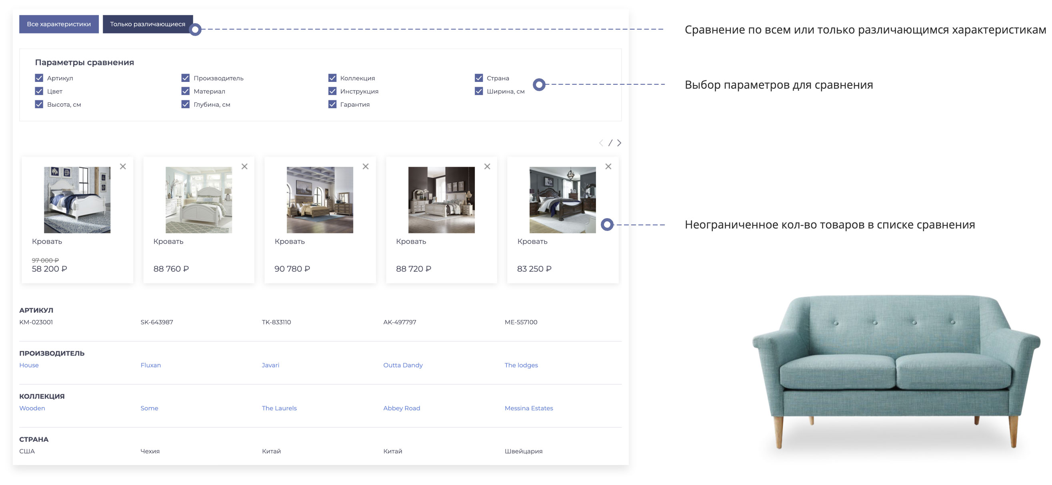Remove the 88 760 ₽ bed card
Image resolution: width=1052 pixels, height=485 pixels.
click(x=244, y=167)
